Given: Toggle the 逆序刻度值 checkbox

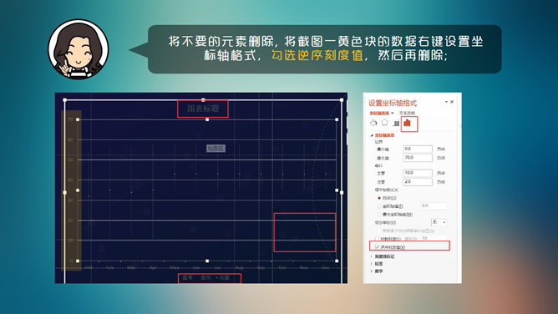Looking at the screenshot, I should pos(377,247).
